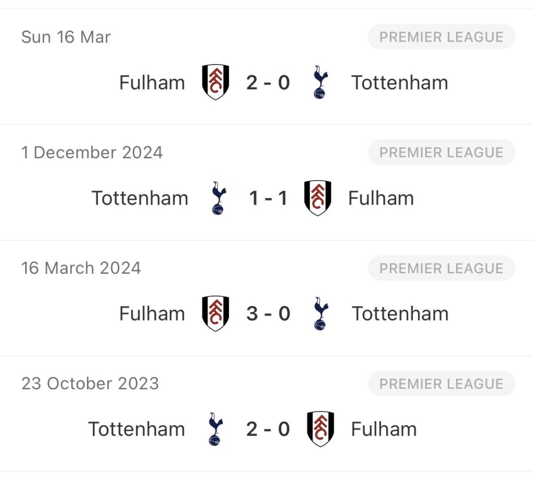Open the 2 - 0 score on Sun 16 Mar

pos(268,82)
